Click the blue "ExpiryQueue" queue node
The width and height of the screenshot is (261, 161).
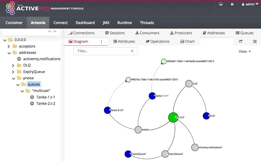pyautogui.click(x=128, y=154)
